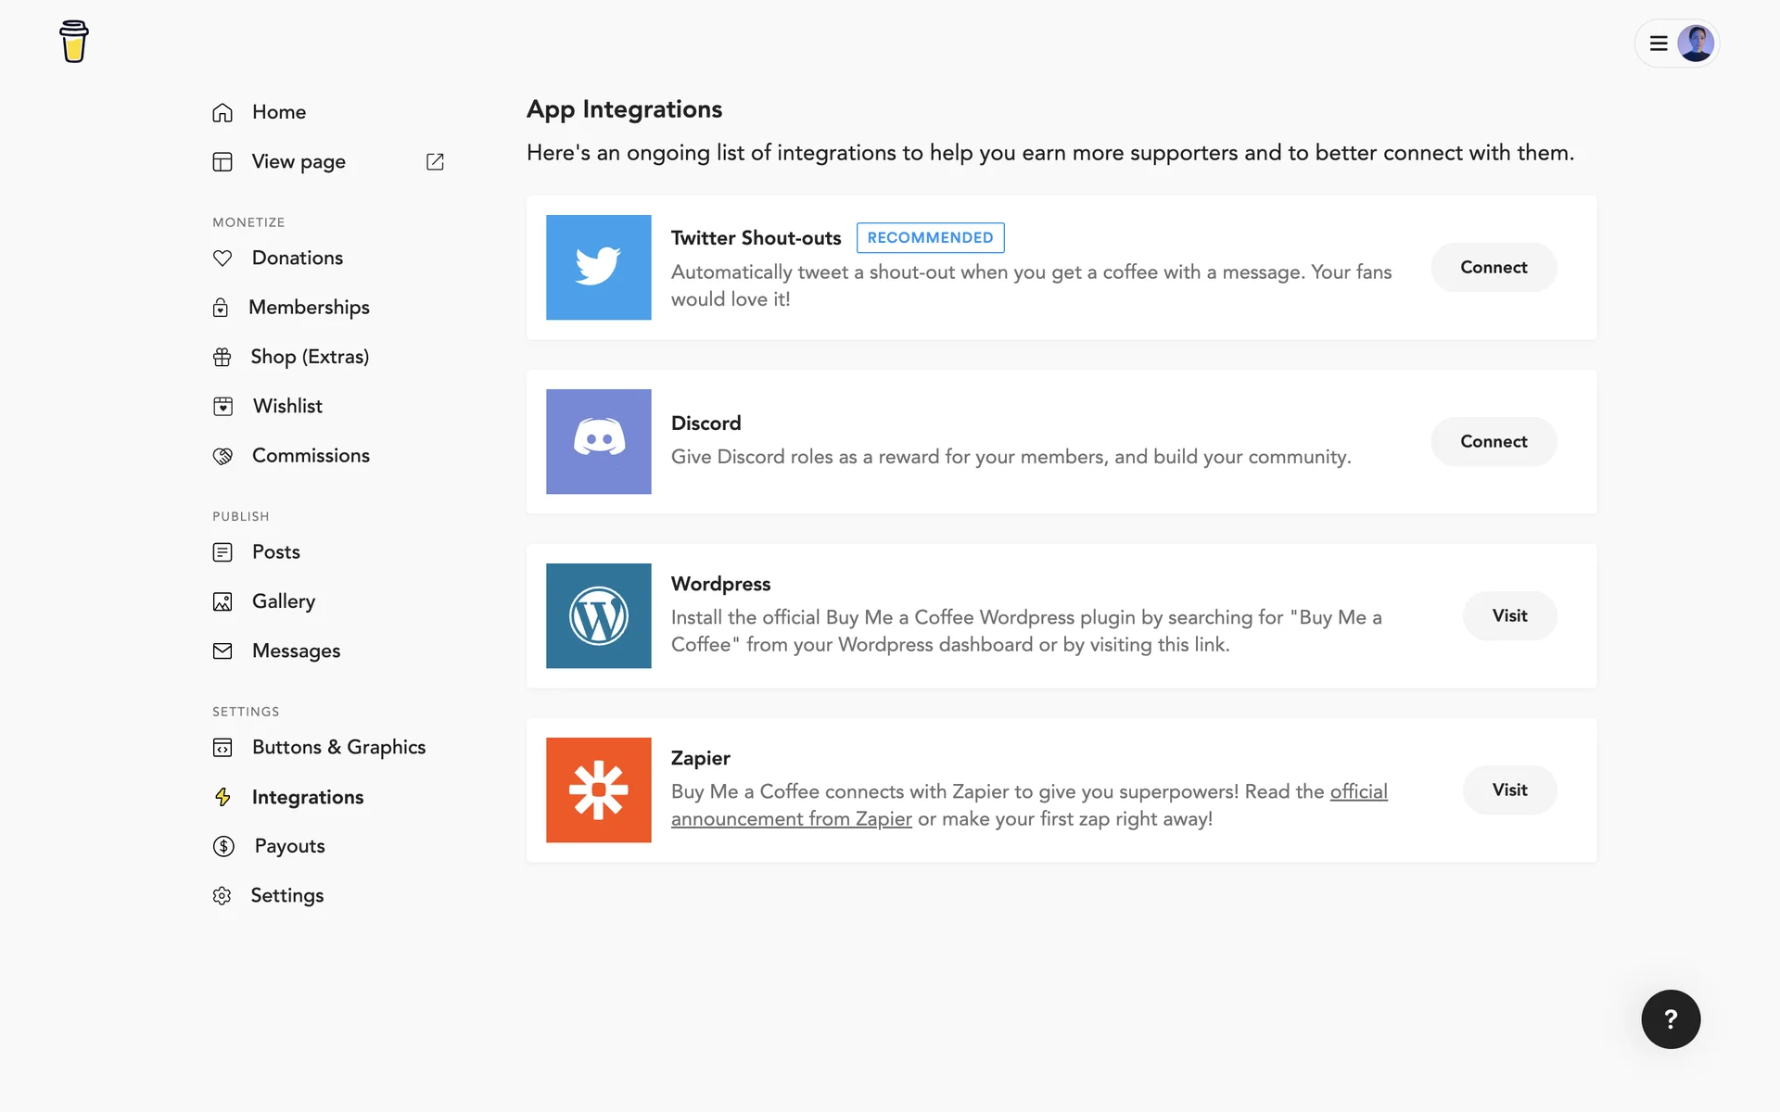Go to Donations in the sidebar
The width and height of the screenshot is (1780, 1112).
click(x=297, y=258)
